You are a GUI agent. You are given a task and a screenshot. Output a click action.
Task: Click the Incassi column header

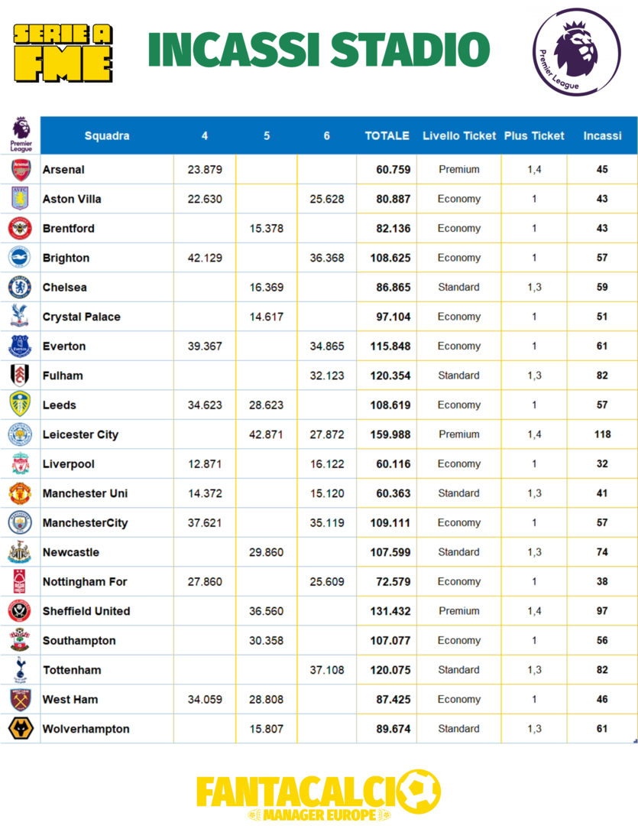[x=602, y=136]
